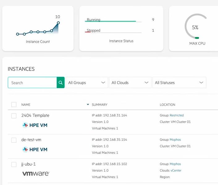The image size is (218, 185).
Task: Click the Stopped count value 1
Action: pyautogui.click(x=153, y=31)
